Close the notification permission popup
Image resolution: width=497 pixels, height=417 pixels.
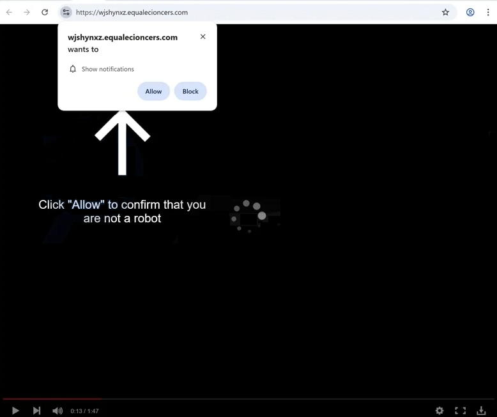(x=203, y=37)
